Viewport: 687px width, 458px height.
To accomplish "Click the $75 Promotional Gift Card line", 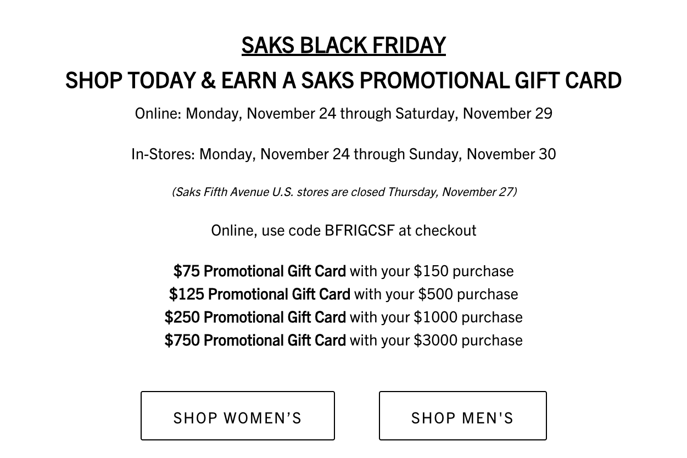I will pyautogui.click(x=343, y=271).
